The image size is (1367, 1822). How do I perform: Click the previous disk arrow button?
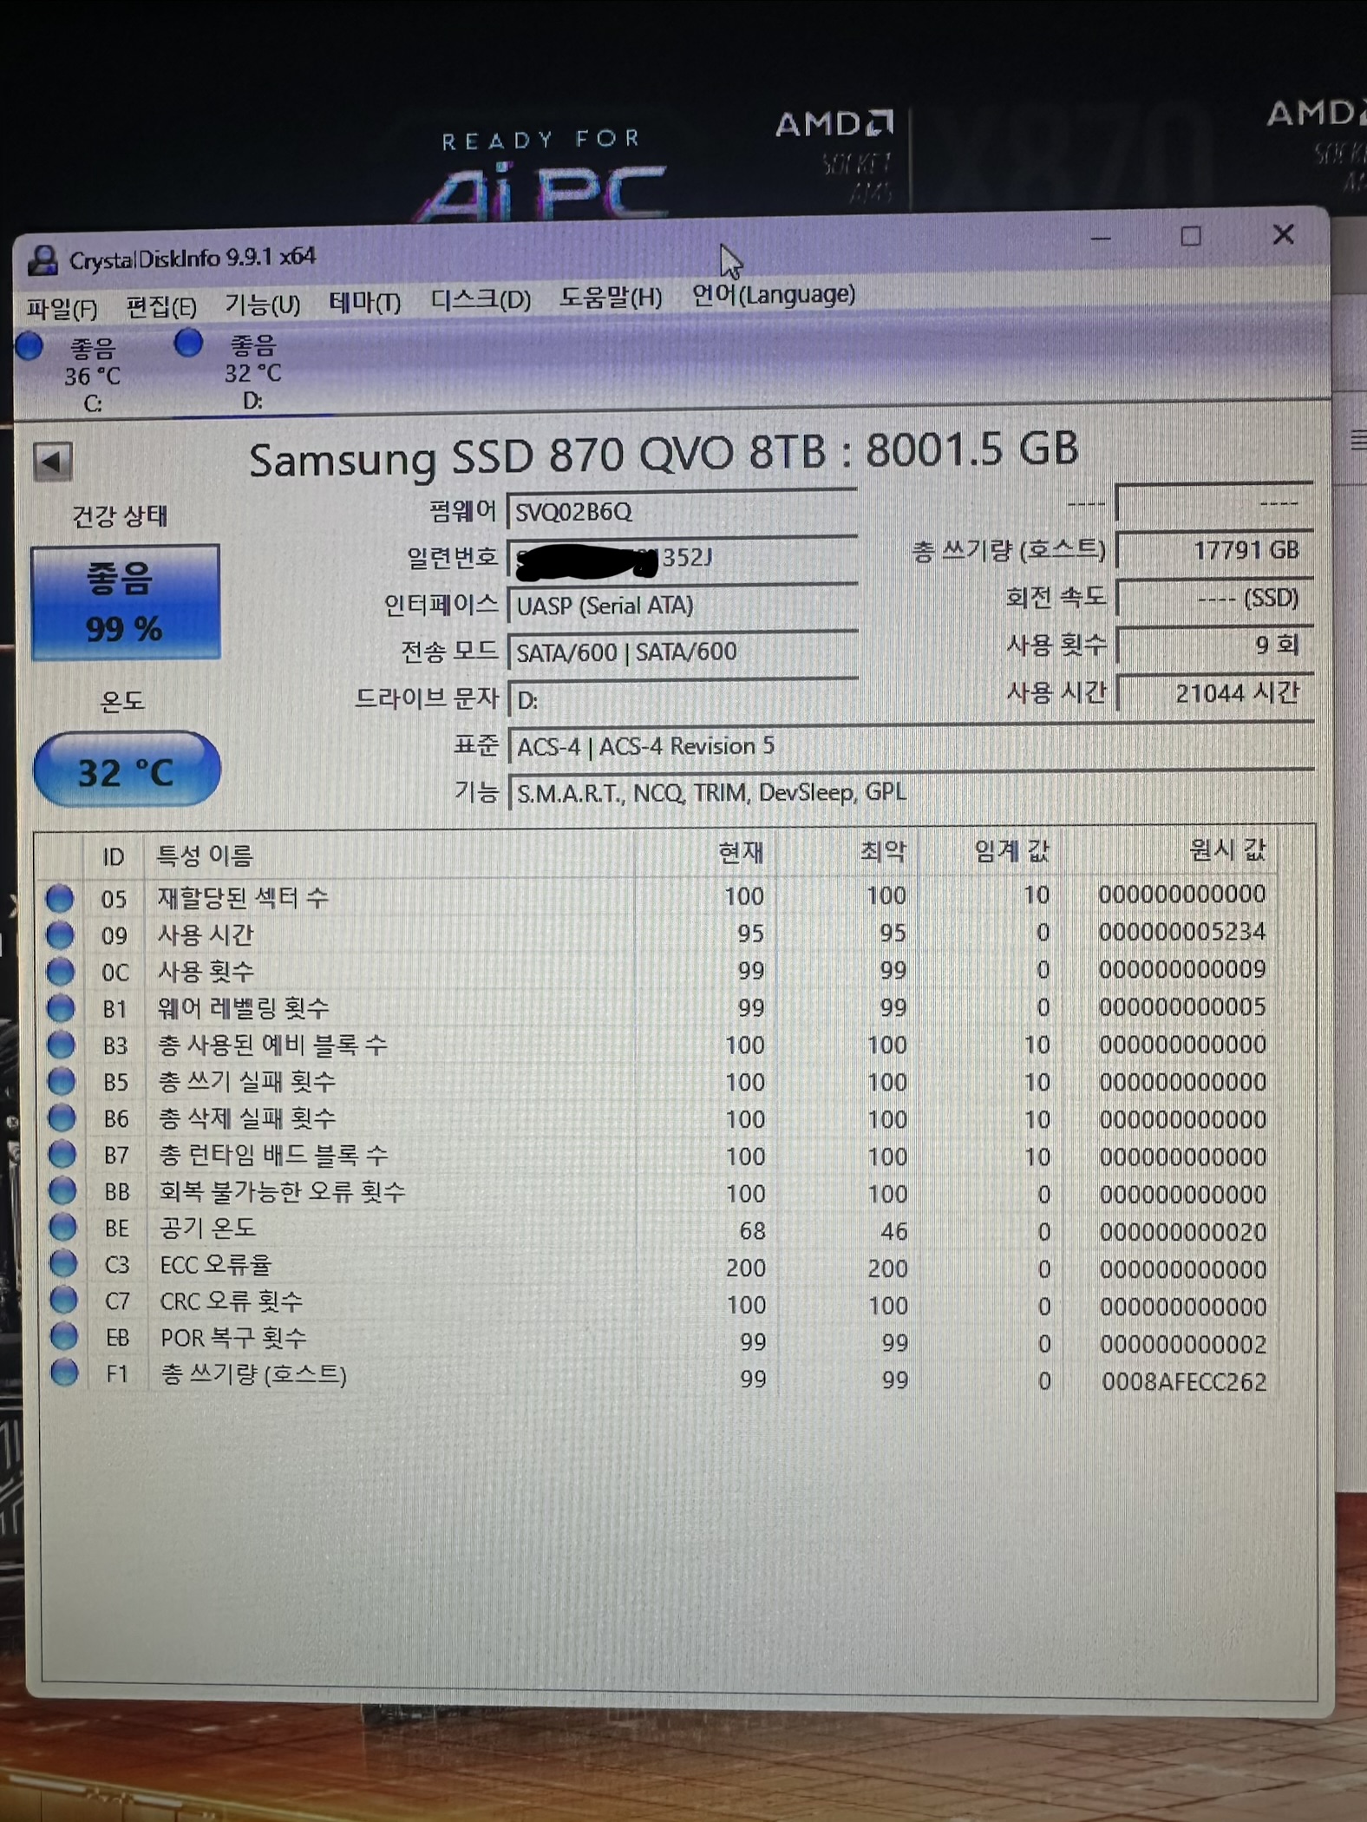52,461
